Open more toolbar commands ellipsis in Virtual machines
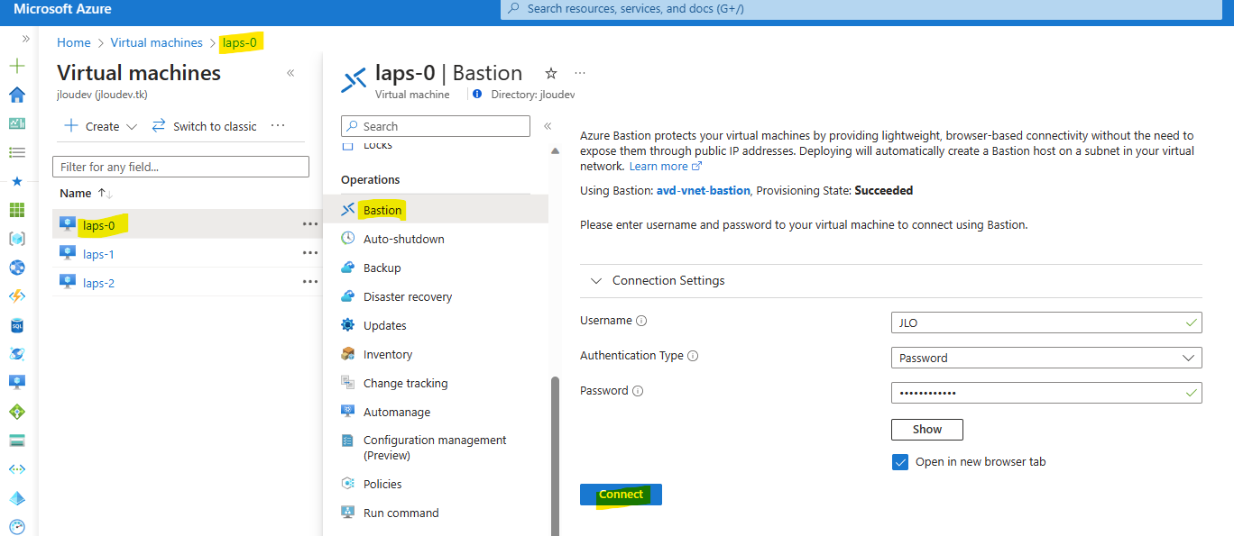This screenshot has width=1234, height=536. (278, 125)
